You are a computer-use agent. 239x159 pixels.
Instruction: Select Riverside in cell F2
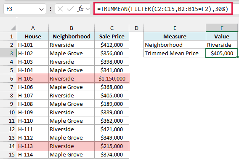click(222, 45)
